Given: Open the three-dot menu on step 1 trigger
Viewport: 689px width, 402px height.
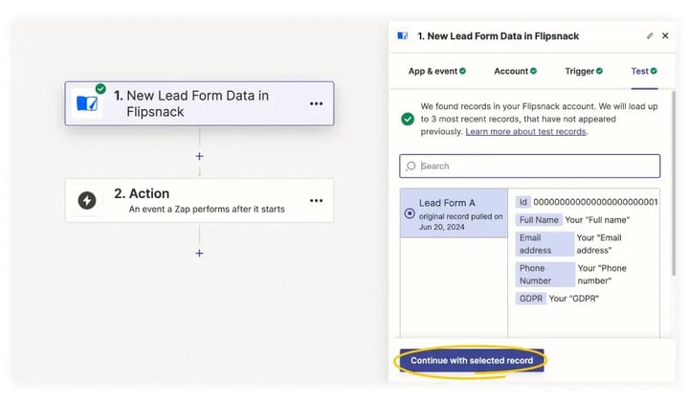Looking at the screenshot, I should pos(316,103).
